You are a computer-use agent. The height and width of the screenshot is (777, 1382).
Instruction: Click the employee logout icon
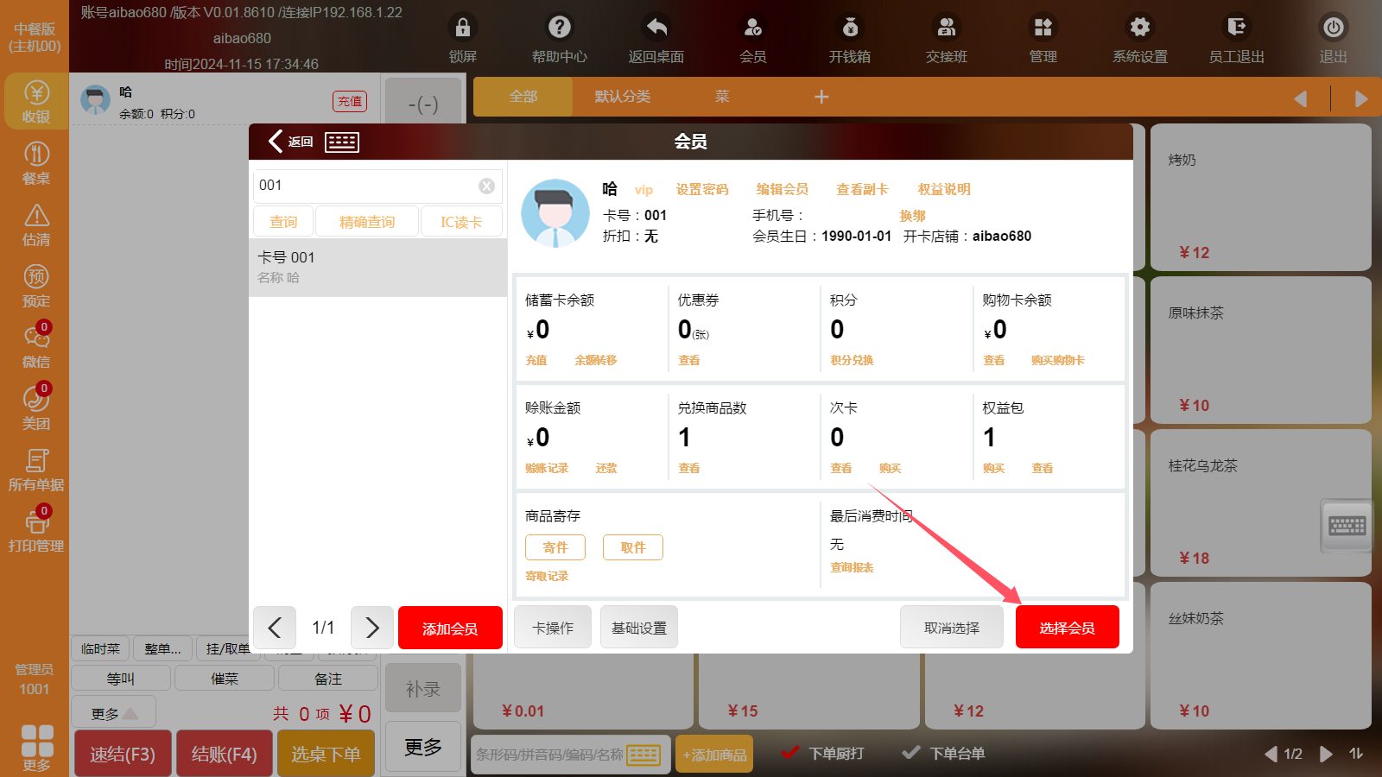coord(1237,28)
